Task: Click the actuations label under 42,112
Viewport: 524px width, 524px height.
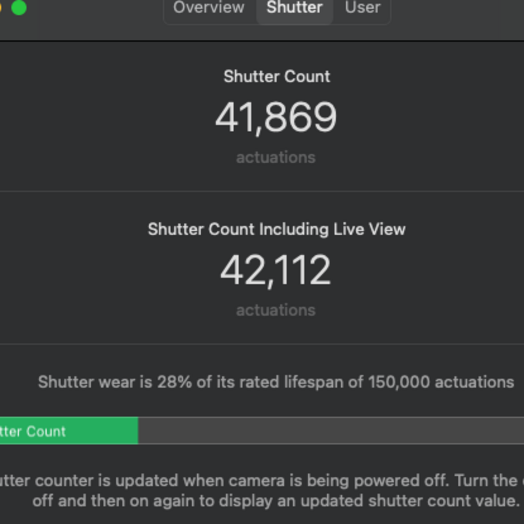Action: (x=276, y=310)
